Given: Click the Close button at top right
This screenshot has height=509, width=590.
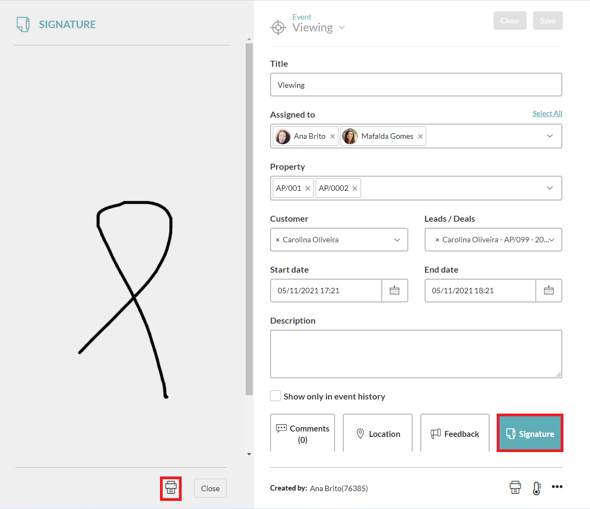Looking at the screenshot, I should (x=510, y=21).
